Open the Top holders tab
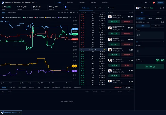166x115 pixels. point(56,87)
